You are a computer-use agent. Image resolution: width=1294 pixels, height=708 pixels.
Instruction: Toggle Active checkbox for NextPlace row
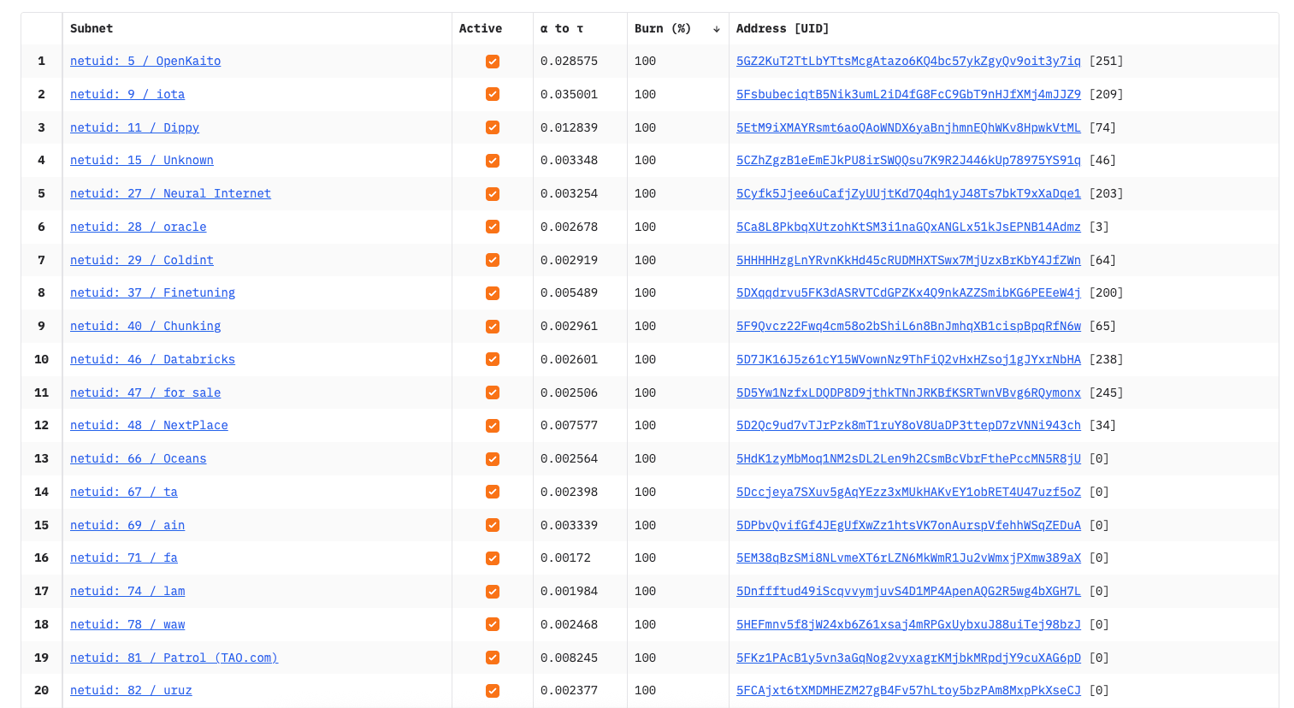493,426
